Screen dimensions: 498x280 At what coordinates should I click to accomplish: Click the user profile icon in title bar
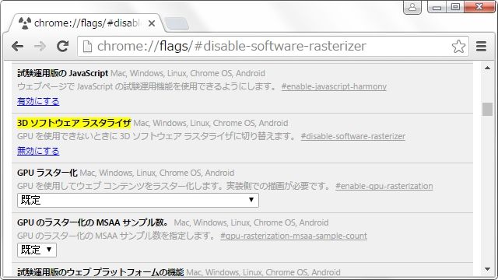(x=412, y=7)
